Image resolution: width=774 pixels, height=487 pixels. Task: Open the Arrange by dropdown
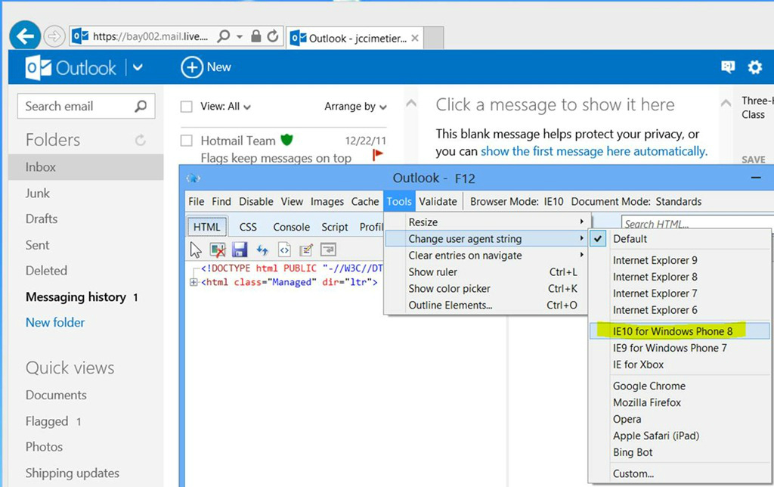tap(355, 107)
